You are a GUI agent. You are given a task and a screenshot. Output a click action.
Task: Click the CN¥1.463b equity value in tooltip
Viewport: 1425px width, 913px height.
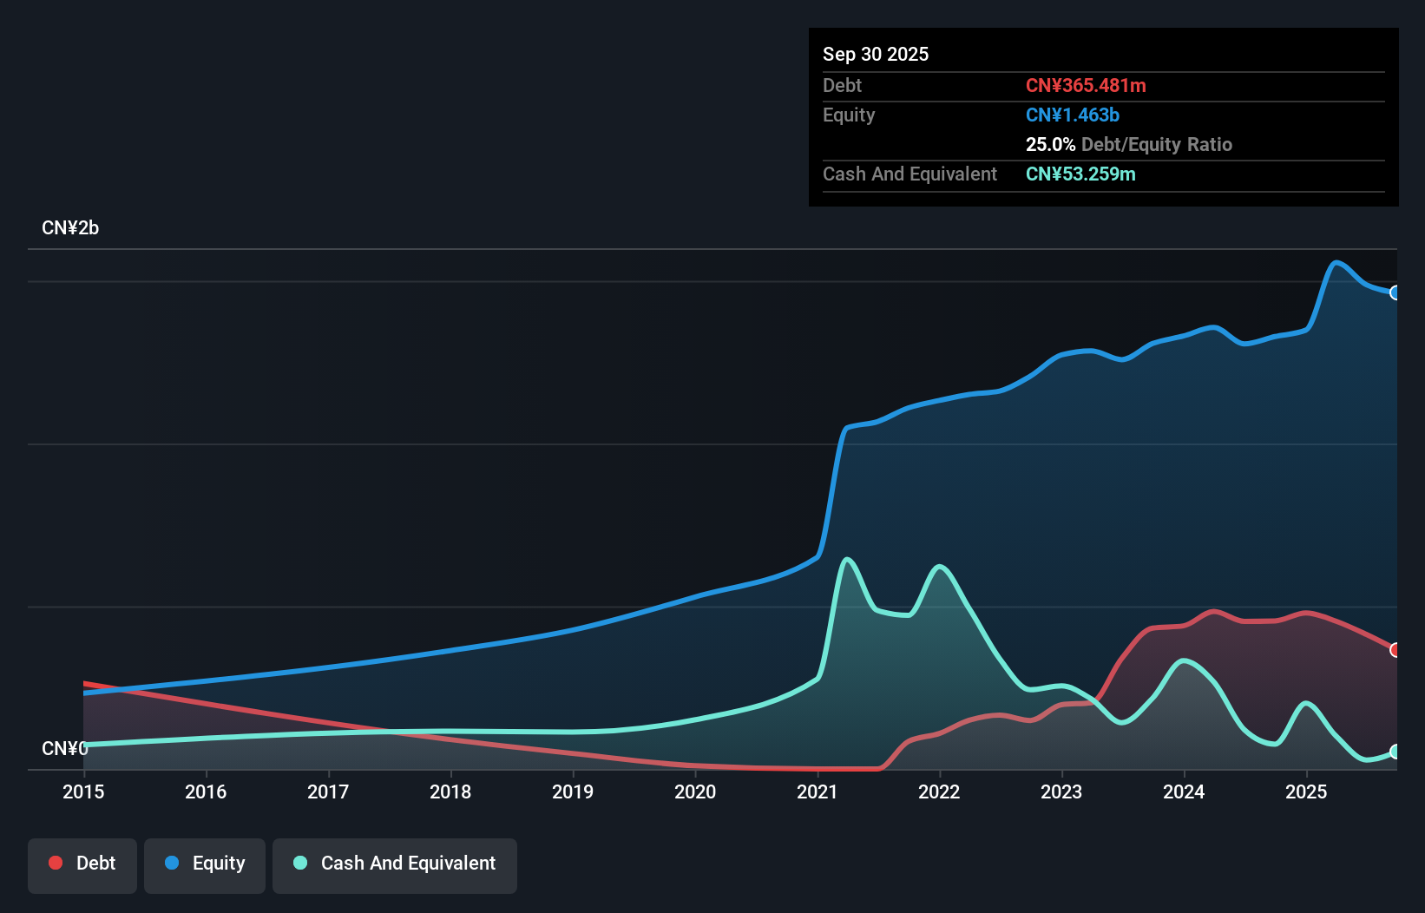click(1073, 115)
